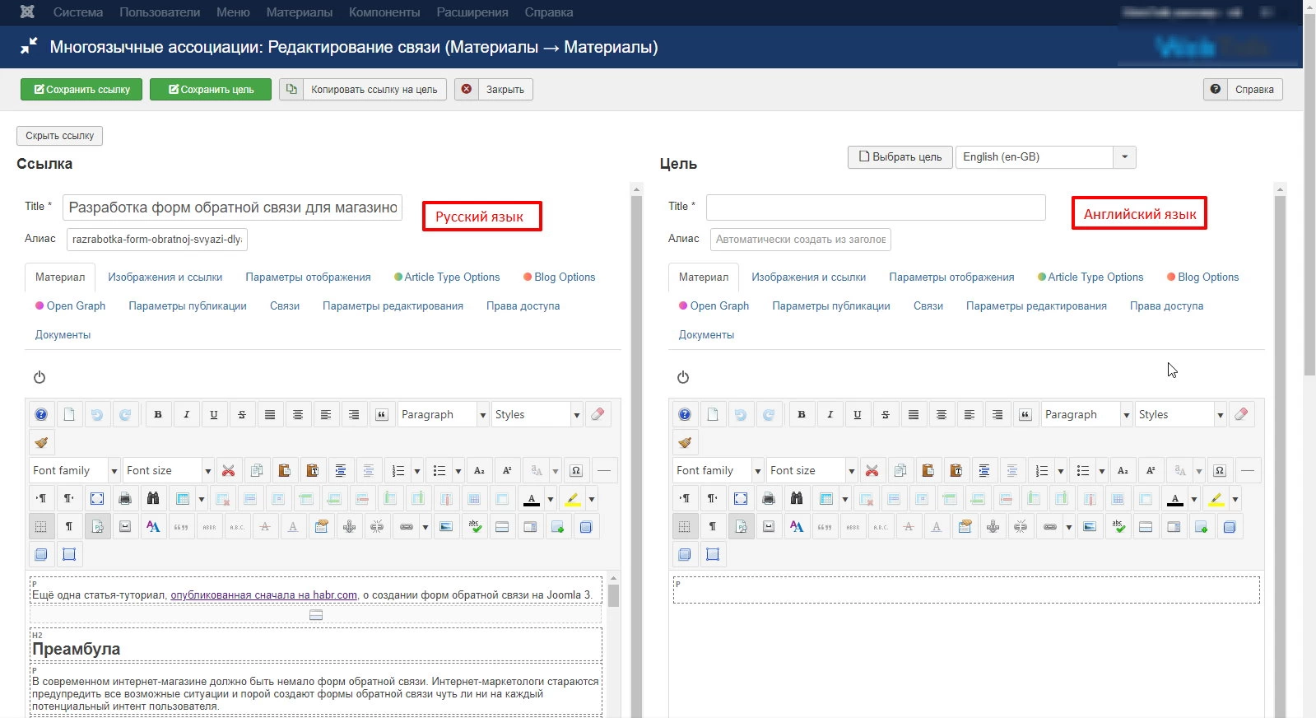Open Пользователи in the top menu

click(x=160, y=12)
